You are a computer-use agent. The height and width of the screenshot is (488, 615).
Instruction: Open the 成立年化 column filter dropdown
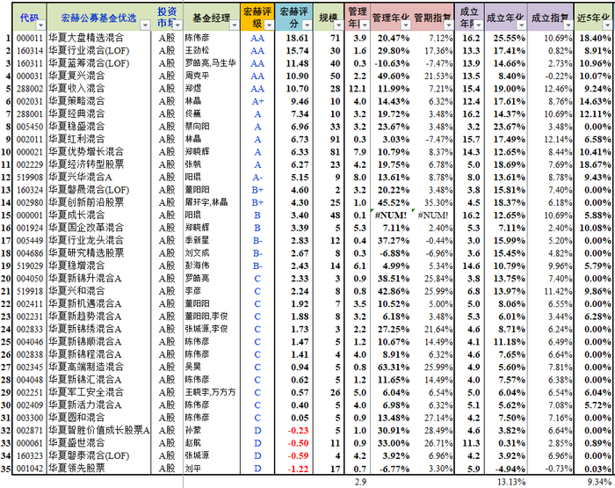coord(521,25)
